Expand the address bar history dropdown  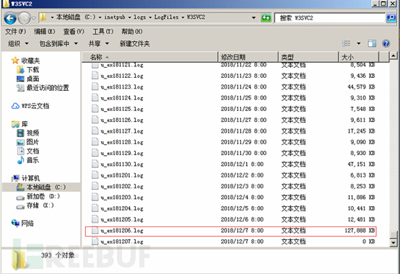(x=253, y=17)
